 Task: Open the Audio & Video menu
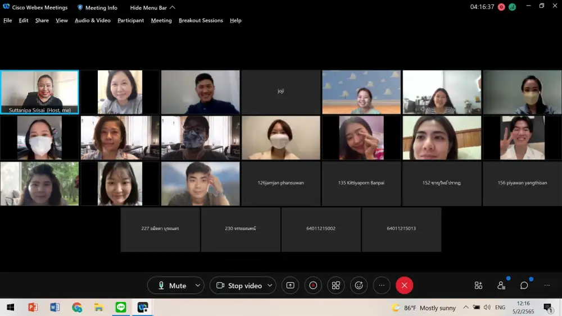[92, 20]
